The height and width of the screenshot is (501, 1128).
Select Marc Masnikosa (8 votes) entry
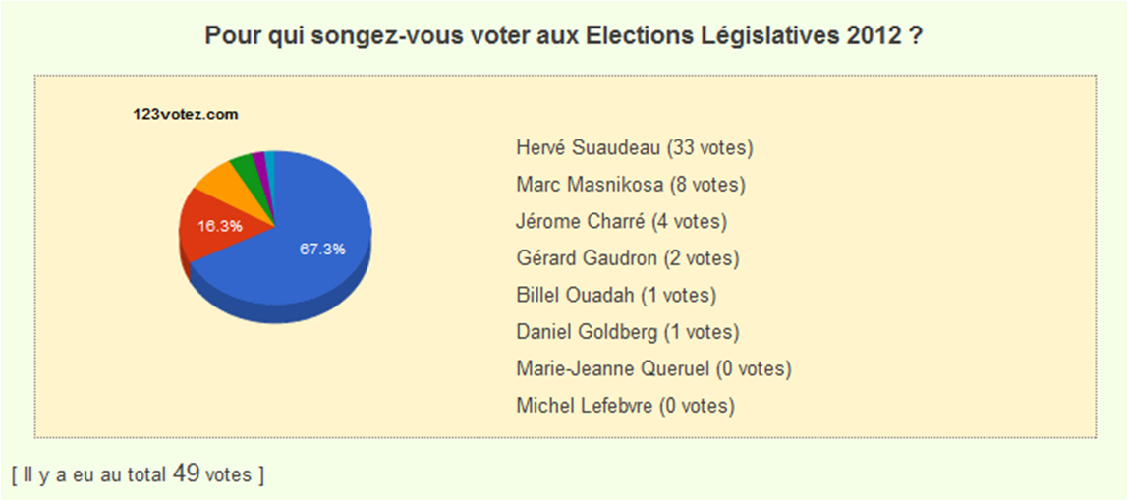pos(631,185)
